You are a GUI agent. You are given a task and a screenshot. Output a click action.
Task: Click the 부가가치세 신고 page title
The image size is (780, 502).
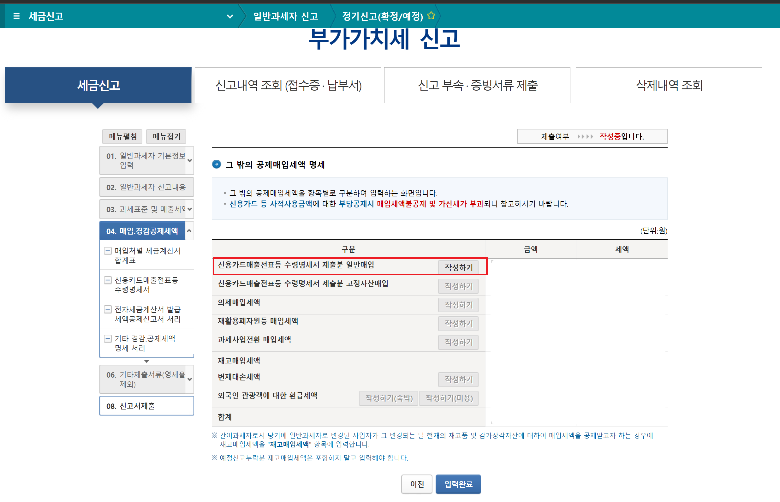point(384,39)
